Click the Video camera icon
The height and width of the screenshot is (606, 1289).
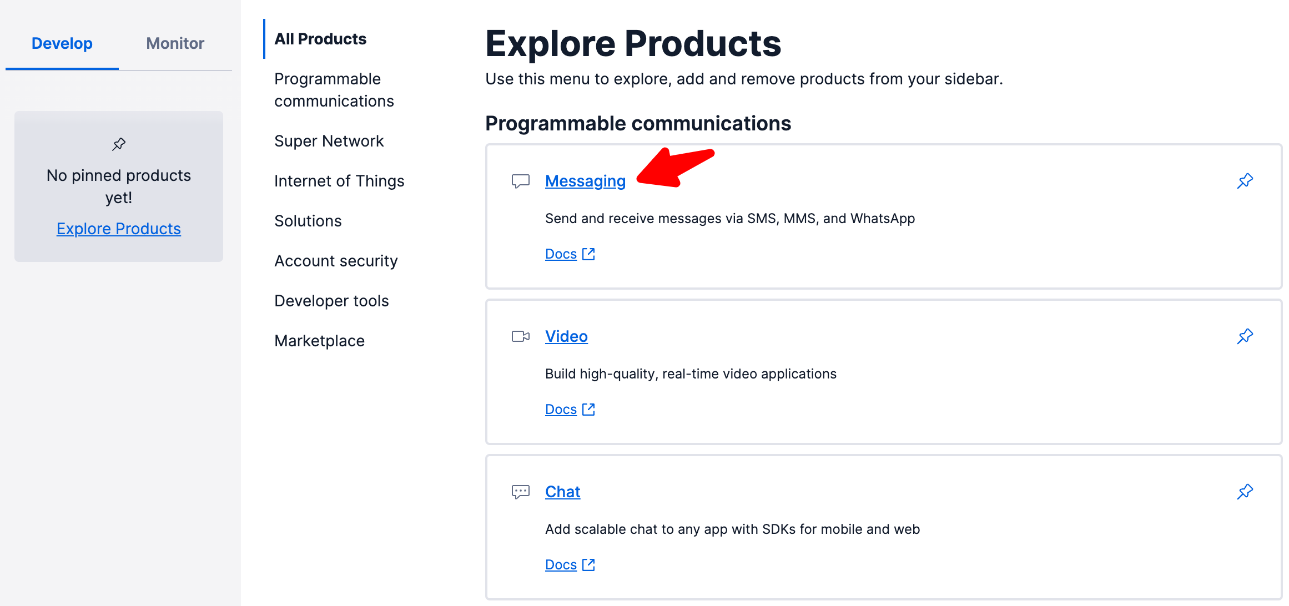click(520, 336)
